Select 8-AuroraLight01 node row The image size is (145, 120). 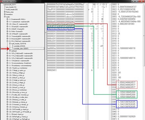(19, 39)
